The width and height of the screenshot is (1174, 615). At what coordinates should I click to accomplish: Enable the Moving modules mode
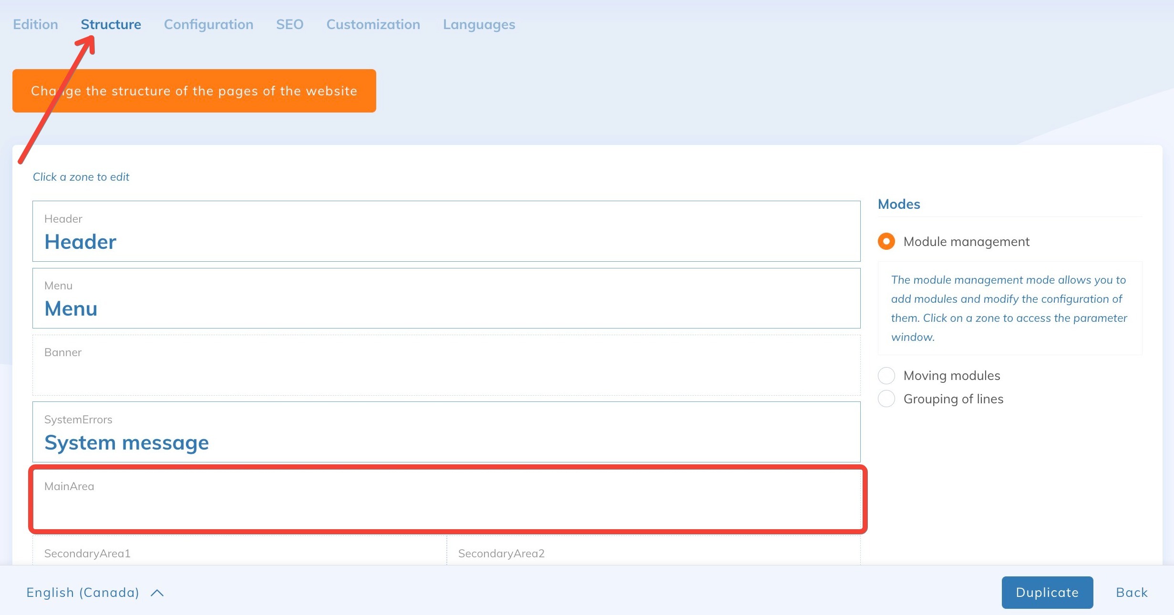point(886,376)
